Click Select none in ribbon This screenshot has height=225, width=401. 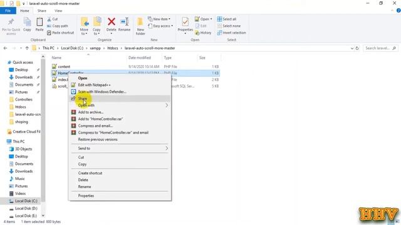(x=229, y=26)
